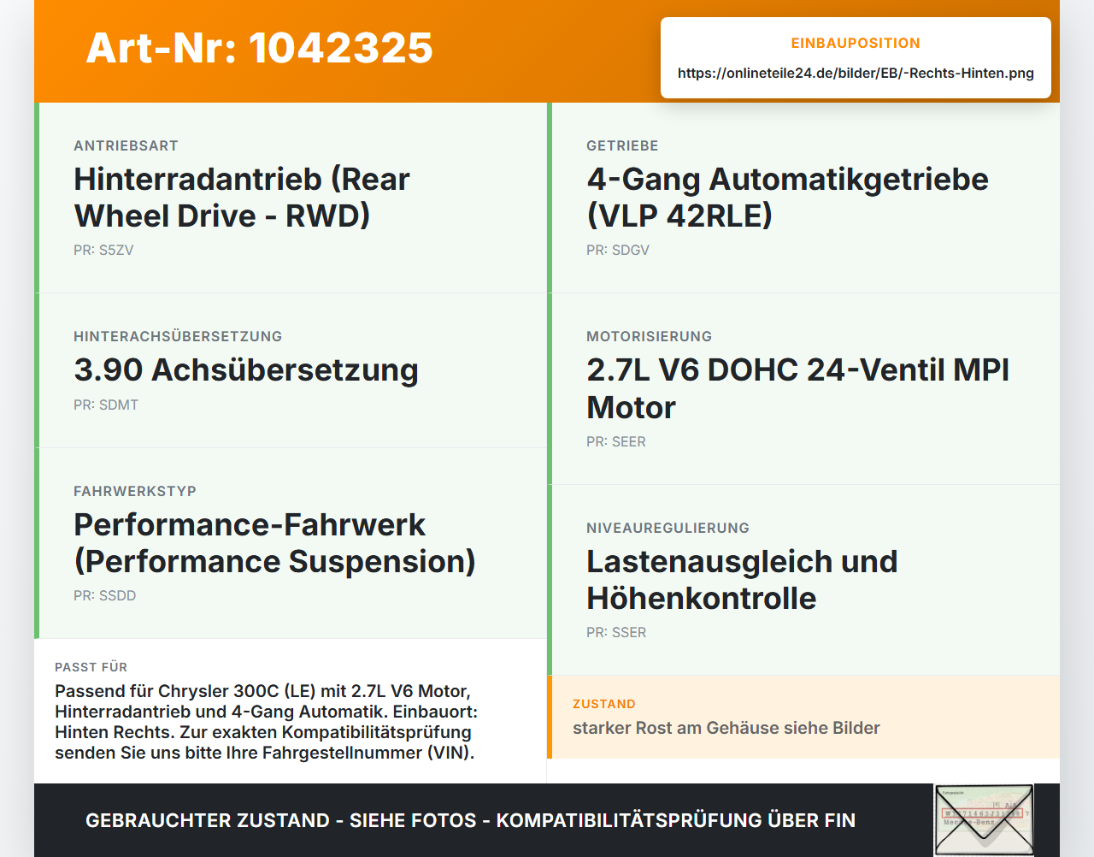The image size is (1094, 857).
Task: Click the PASST FÜR label
Action: pos(91,667)
